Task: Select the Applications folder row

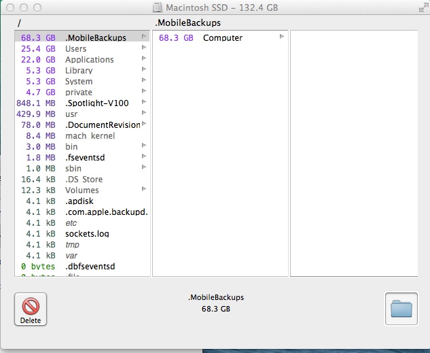Action: pyautogui.click(x=82, y=60)
